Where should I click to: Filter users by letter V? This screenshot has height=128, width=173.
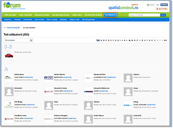152,40
